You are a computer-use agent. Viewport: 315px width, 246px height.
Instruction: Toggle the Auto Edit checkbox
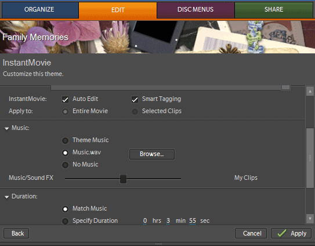tap(65, 99)
